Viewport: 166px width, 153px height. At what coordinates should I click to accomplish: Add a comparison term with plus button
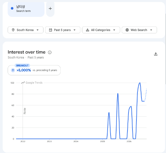click(x=50, y=9)
